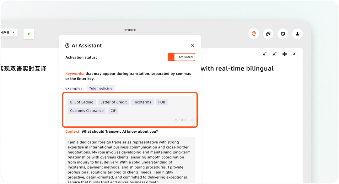Select the Telemedicine example keyword
The width and height of the screenshot is (339, 184).
pyautogui.click(x=101, y=88)
